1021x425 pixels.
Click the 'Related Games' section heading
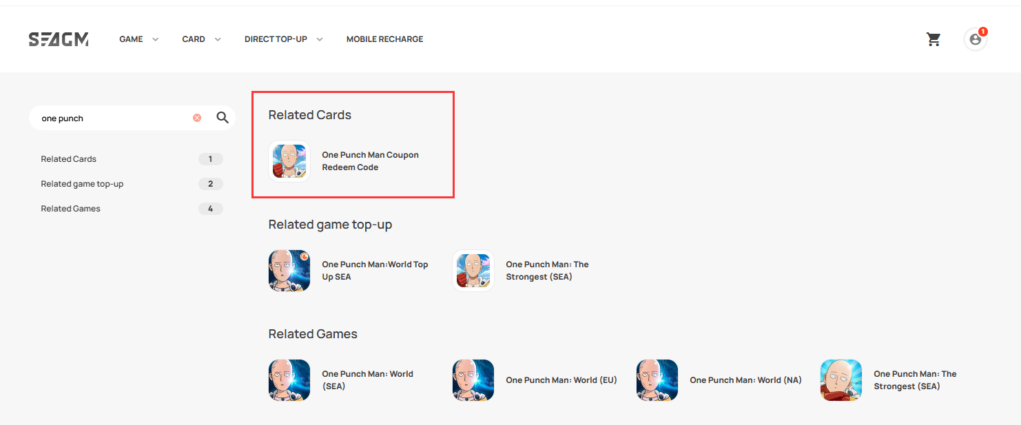313,334
